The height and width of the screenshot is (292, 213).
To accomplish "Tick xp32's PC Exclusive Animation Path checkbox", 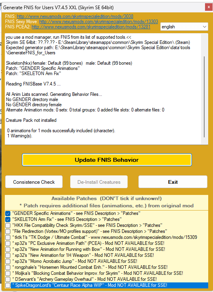I will pyautogui.click(x=8, y=243).
